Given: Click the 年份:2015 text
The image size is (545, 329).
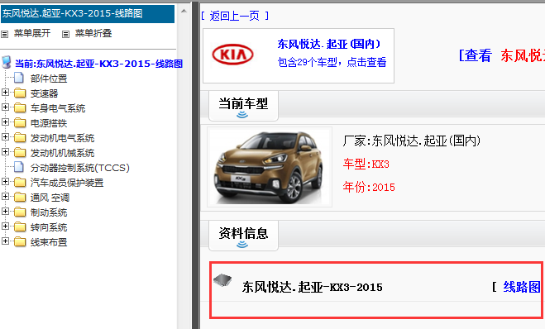Looking at the screenshot, I should (x=369, y=188).
